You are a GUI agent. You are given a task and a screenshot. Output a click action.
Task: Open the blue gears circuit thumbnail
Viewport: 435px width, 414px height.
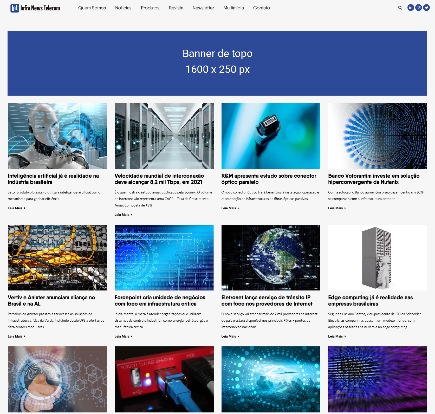point(164,257)
